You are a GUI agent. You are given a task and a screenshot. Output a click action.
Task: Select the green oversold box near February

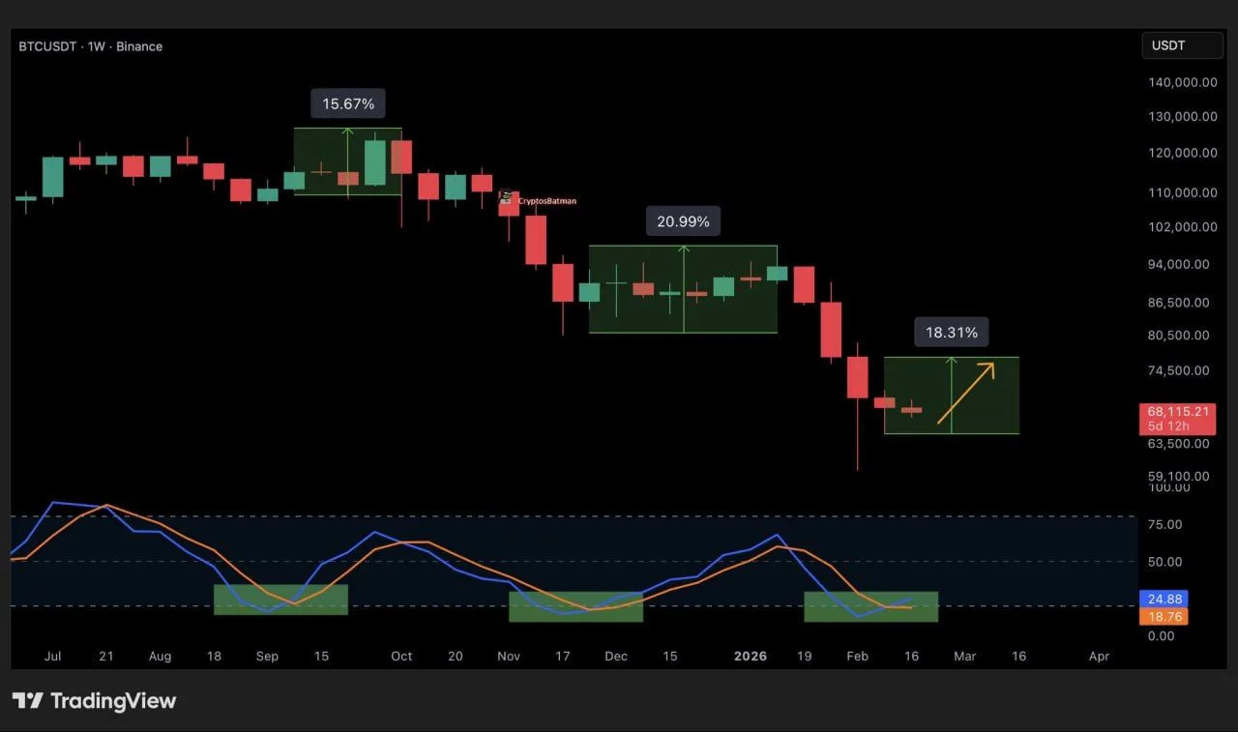point(870,606)
